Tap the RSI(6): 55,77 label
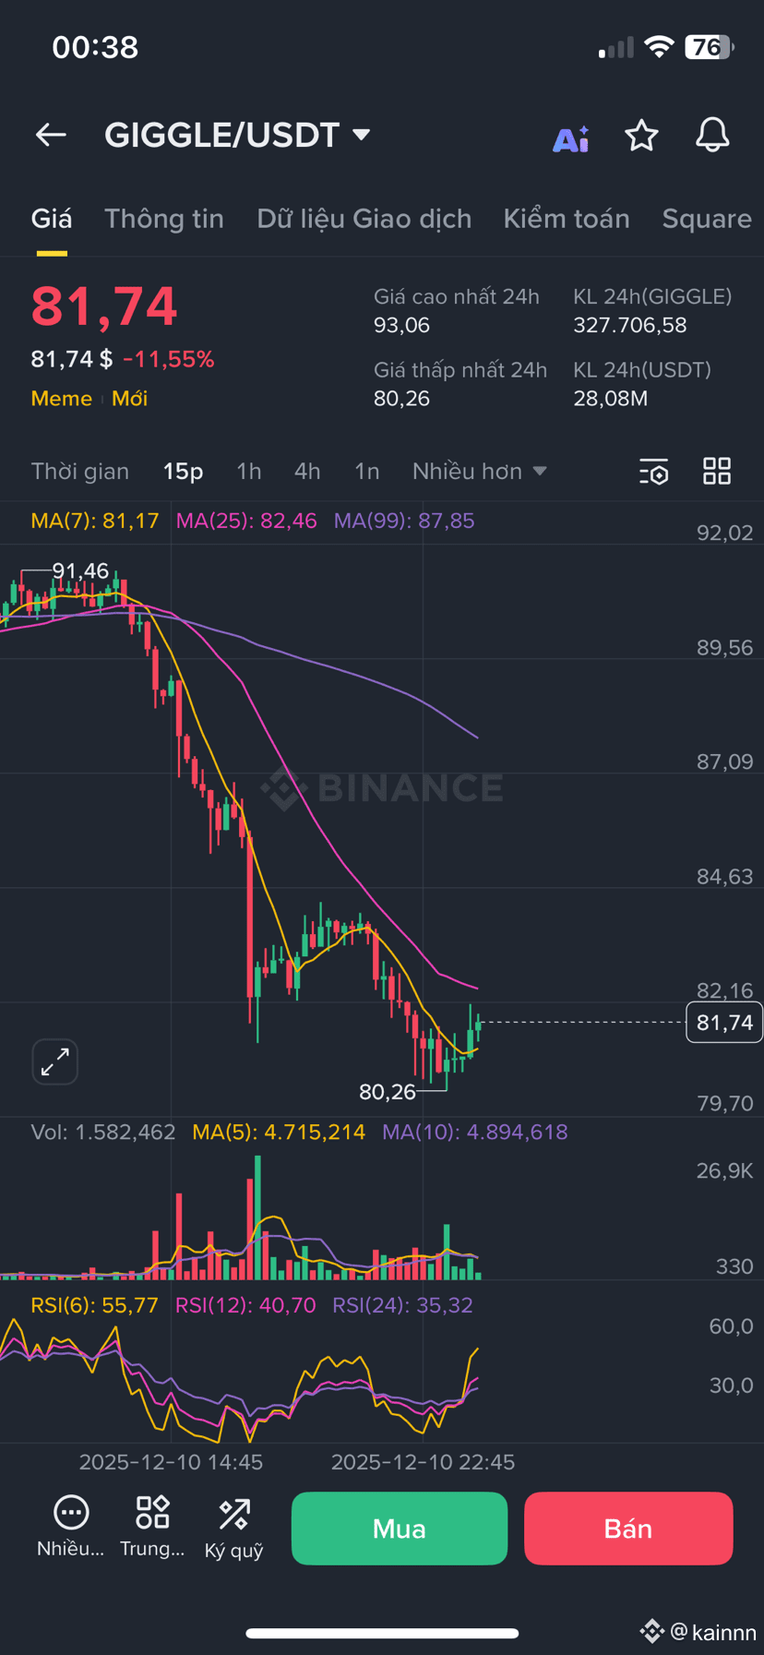 (x=95, y=1305)
